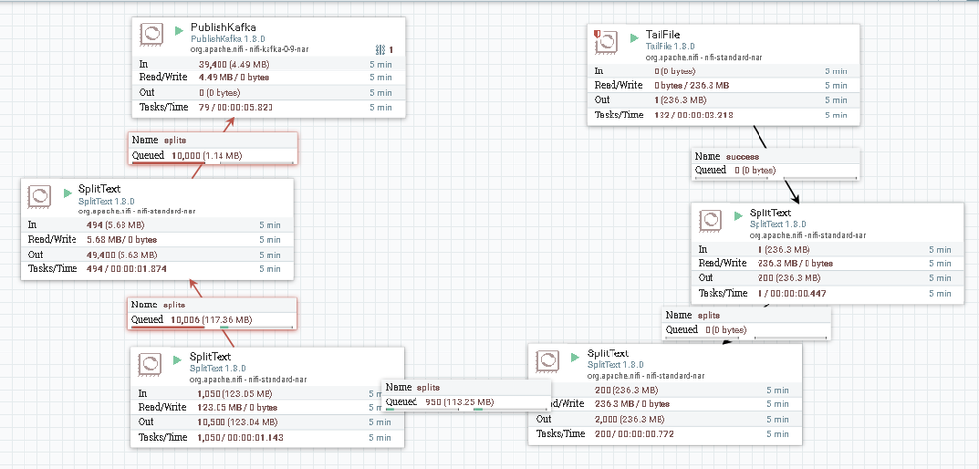
Task: Click the nifi-kafka-0-9-nar bundle text
Action: 250,48
